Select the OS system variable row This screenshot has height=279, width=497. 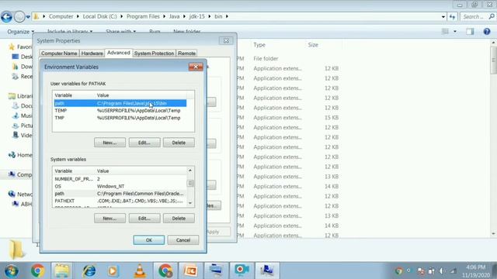point(120,186)
